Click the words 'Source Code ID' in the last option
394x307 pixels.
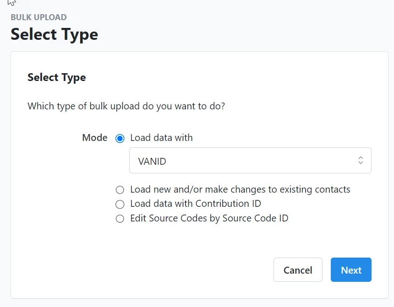[255, 218]
